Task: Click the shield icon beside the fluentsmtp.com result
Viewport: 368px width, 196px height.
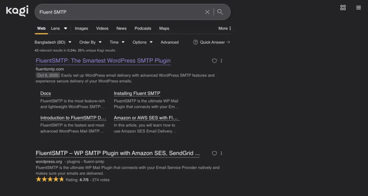Action: tap(214, 61)
